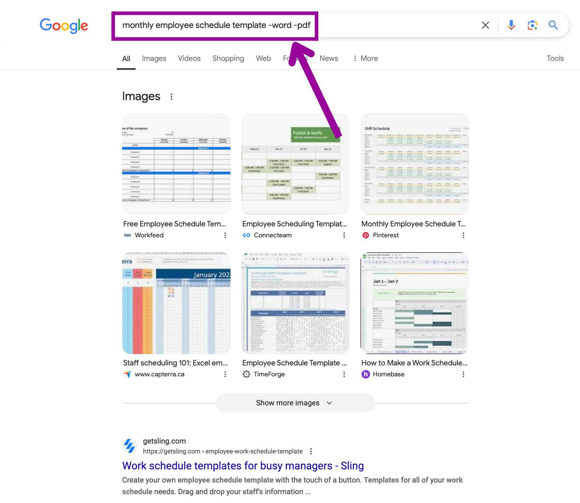
Task: Open the Connecteam scheduling template thumbnail
Action: coord(295,164)
